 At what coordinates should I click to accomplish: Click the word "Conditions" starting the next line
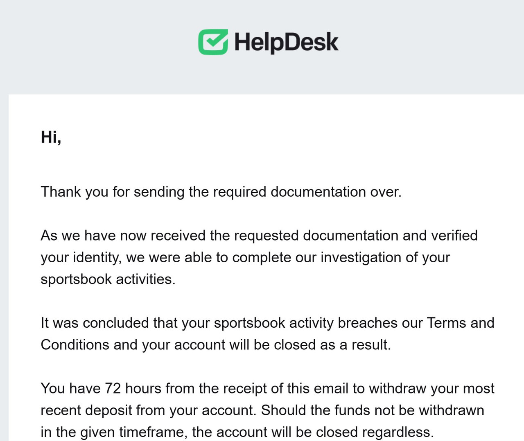coord(75,345)
